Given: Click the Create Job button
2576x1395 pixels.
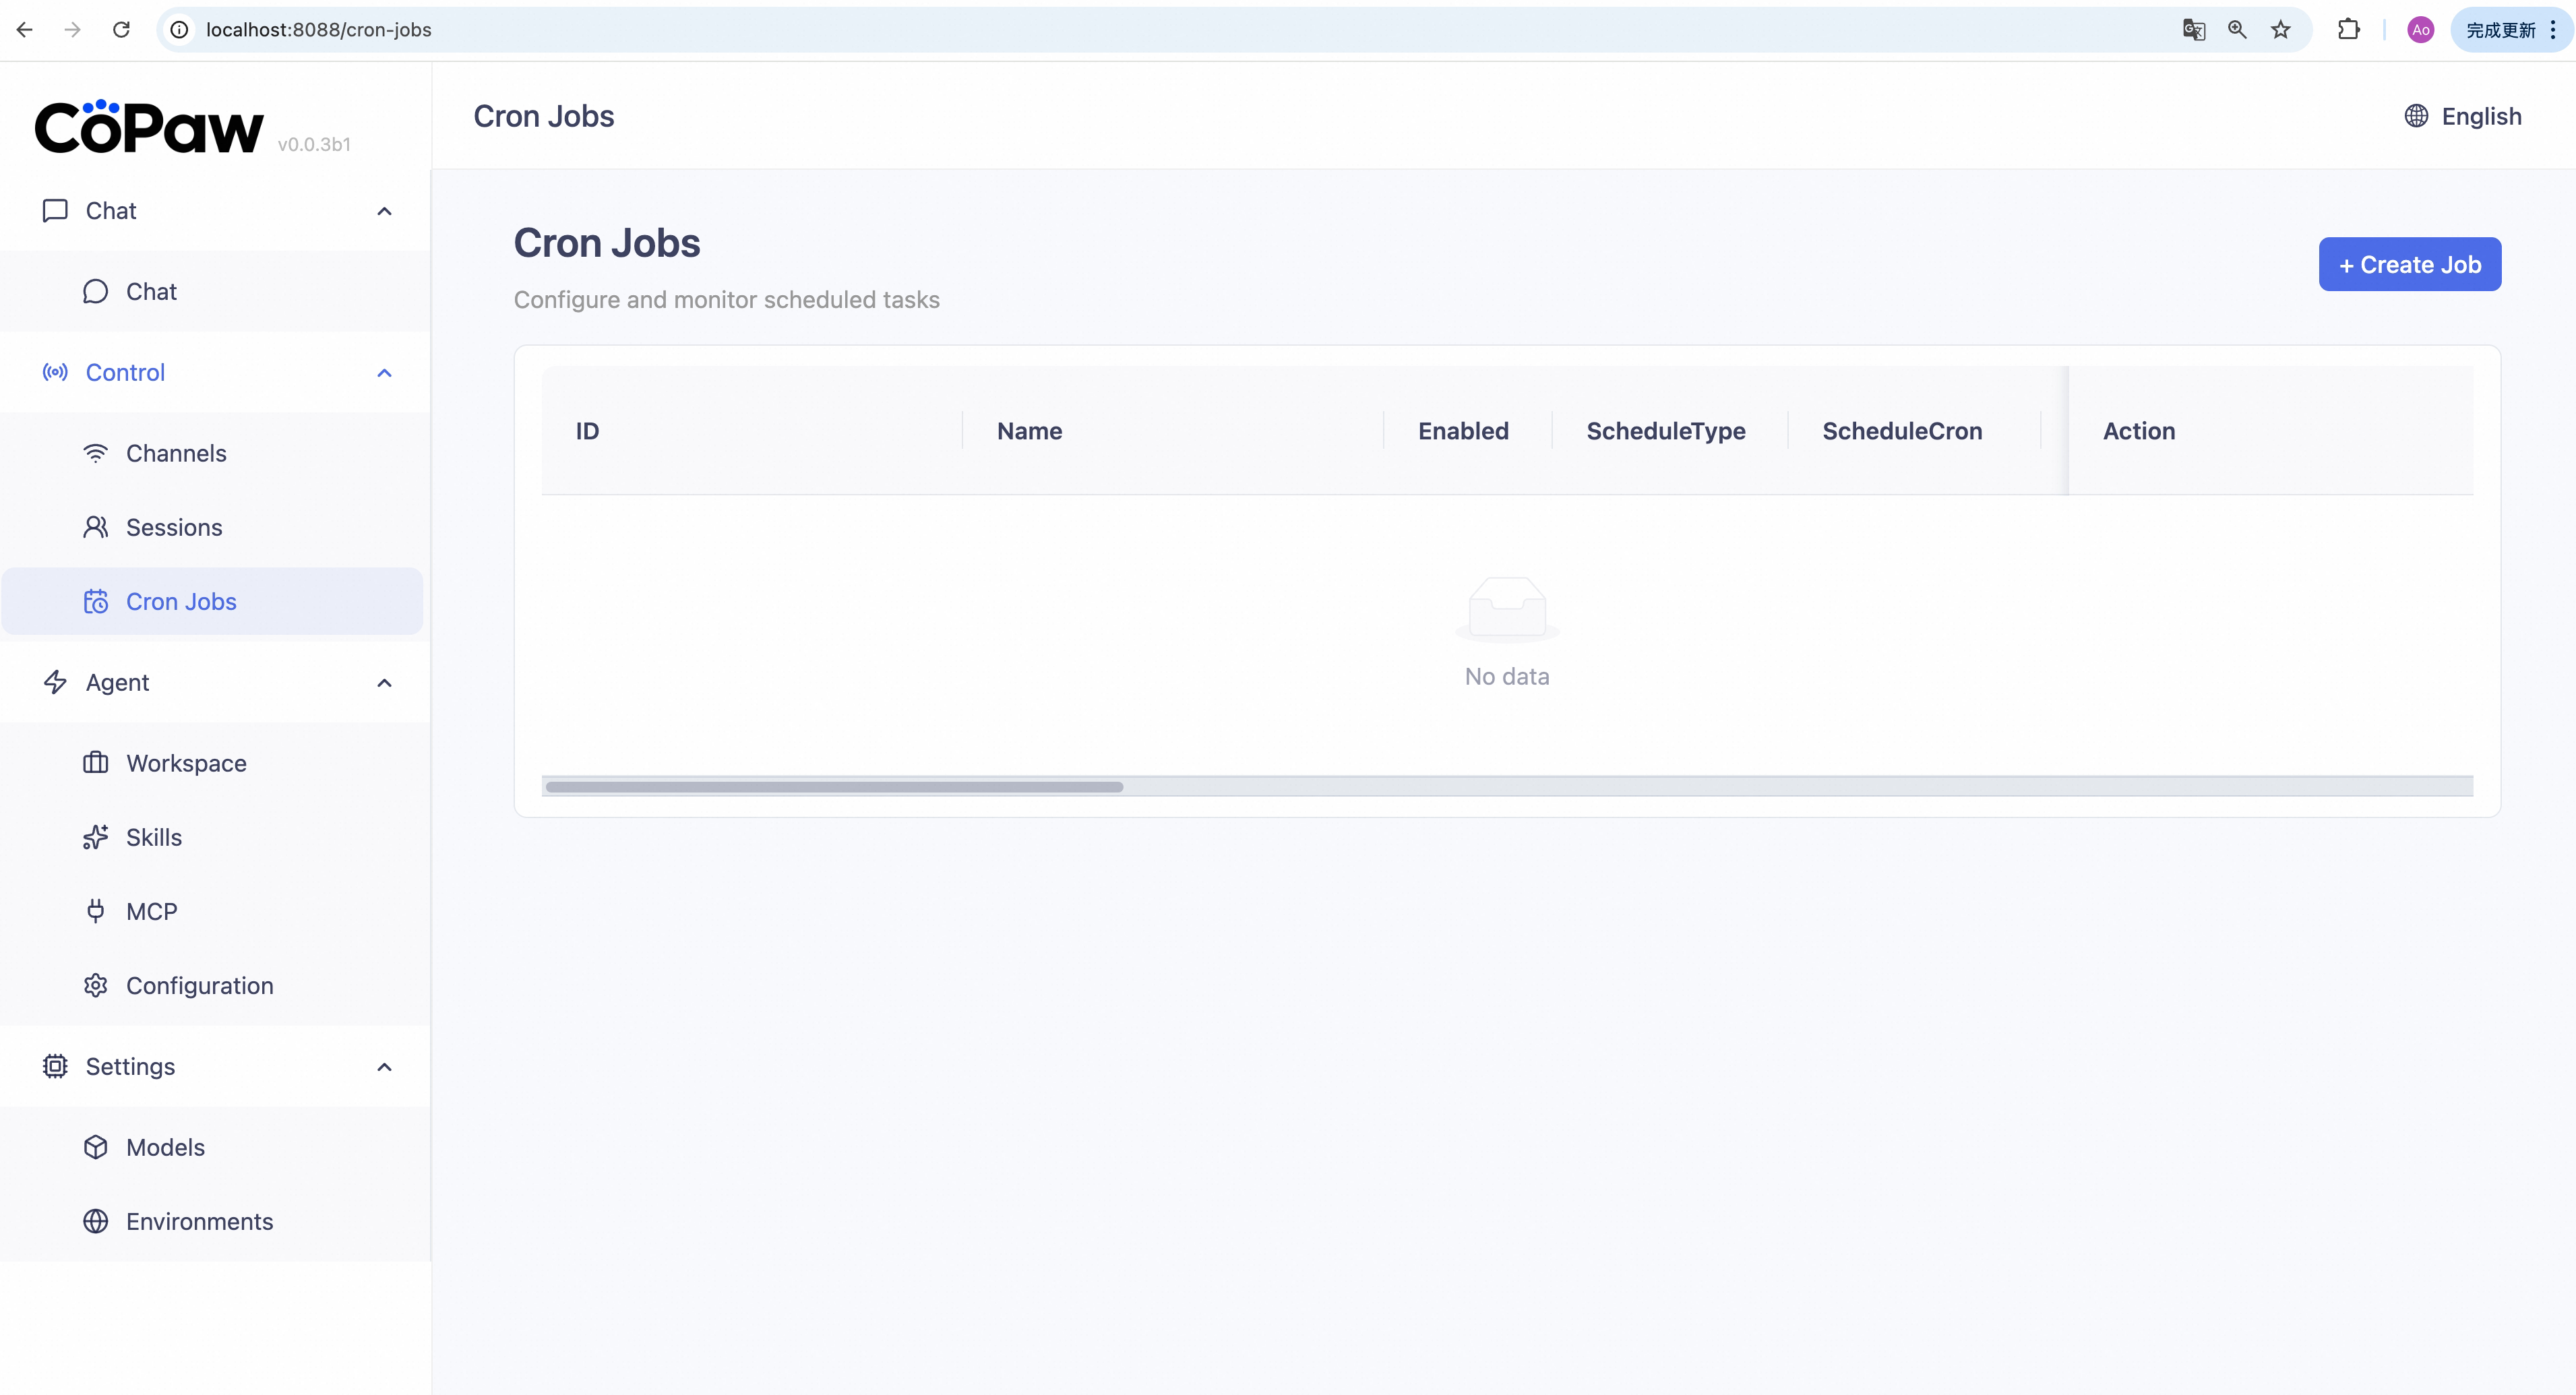Looking at the screenshot, I should (2409, 264).
